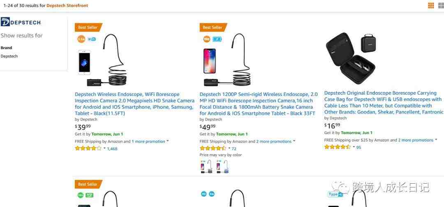This screenshot has width=444, height=207.
Task: Expand '1 more promotion' dropdown arrow
Action: point(168,141)
